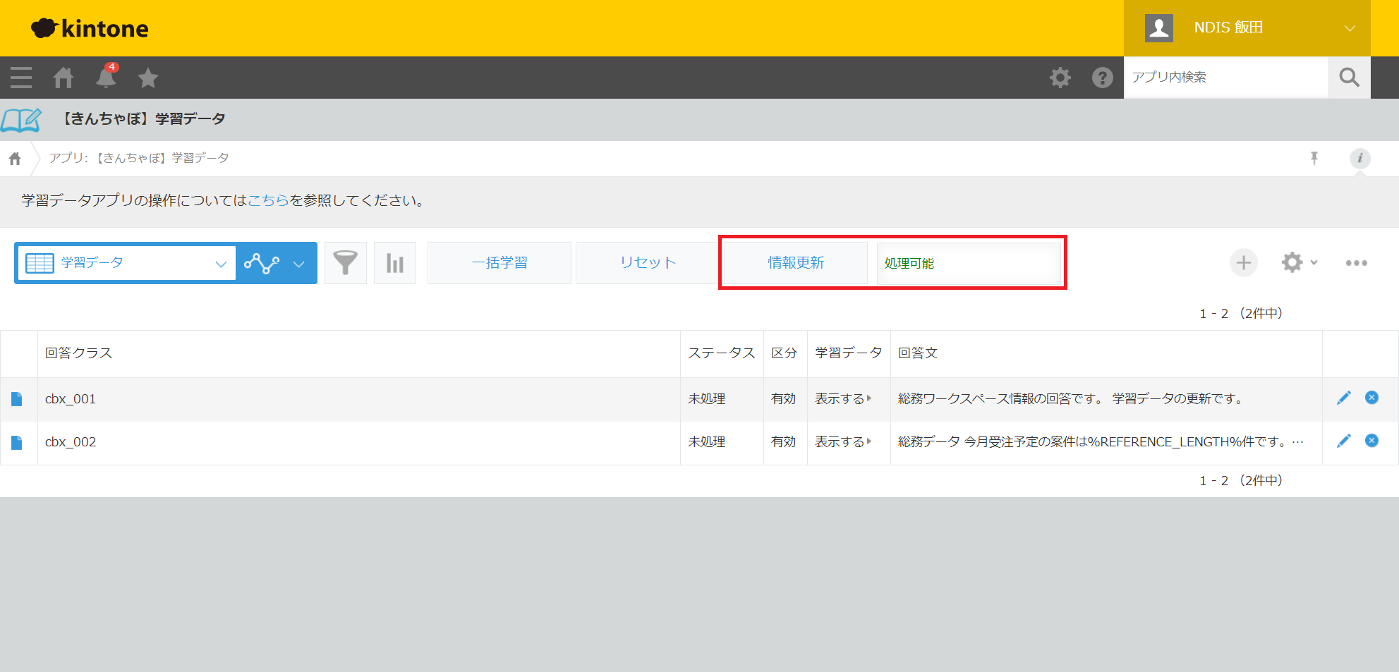Open the help question mark icon
This screenshot has height=672, width=1399.
1102,78
